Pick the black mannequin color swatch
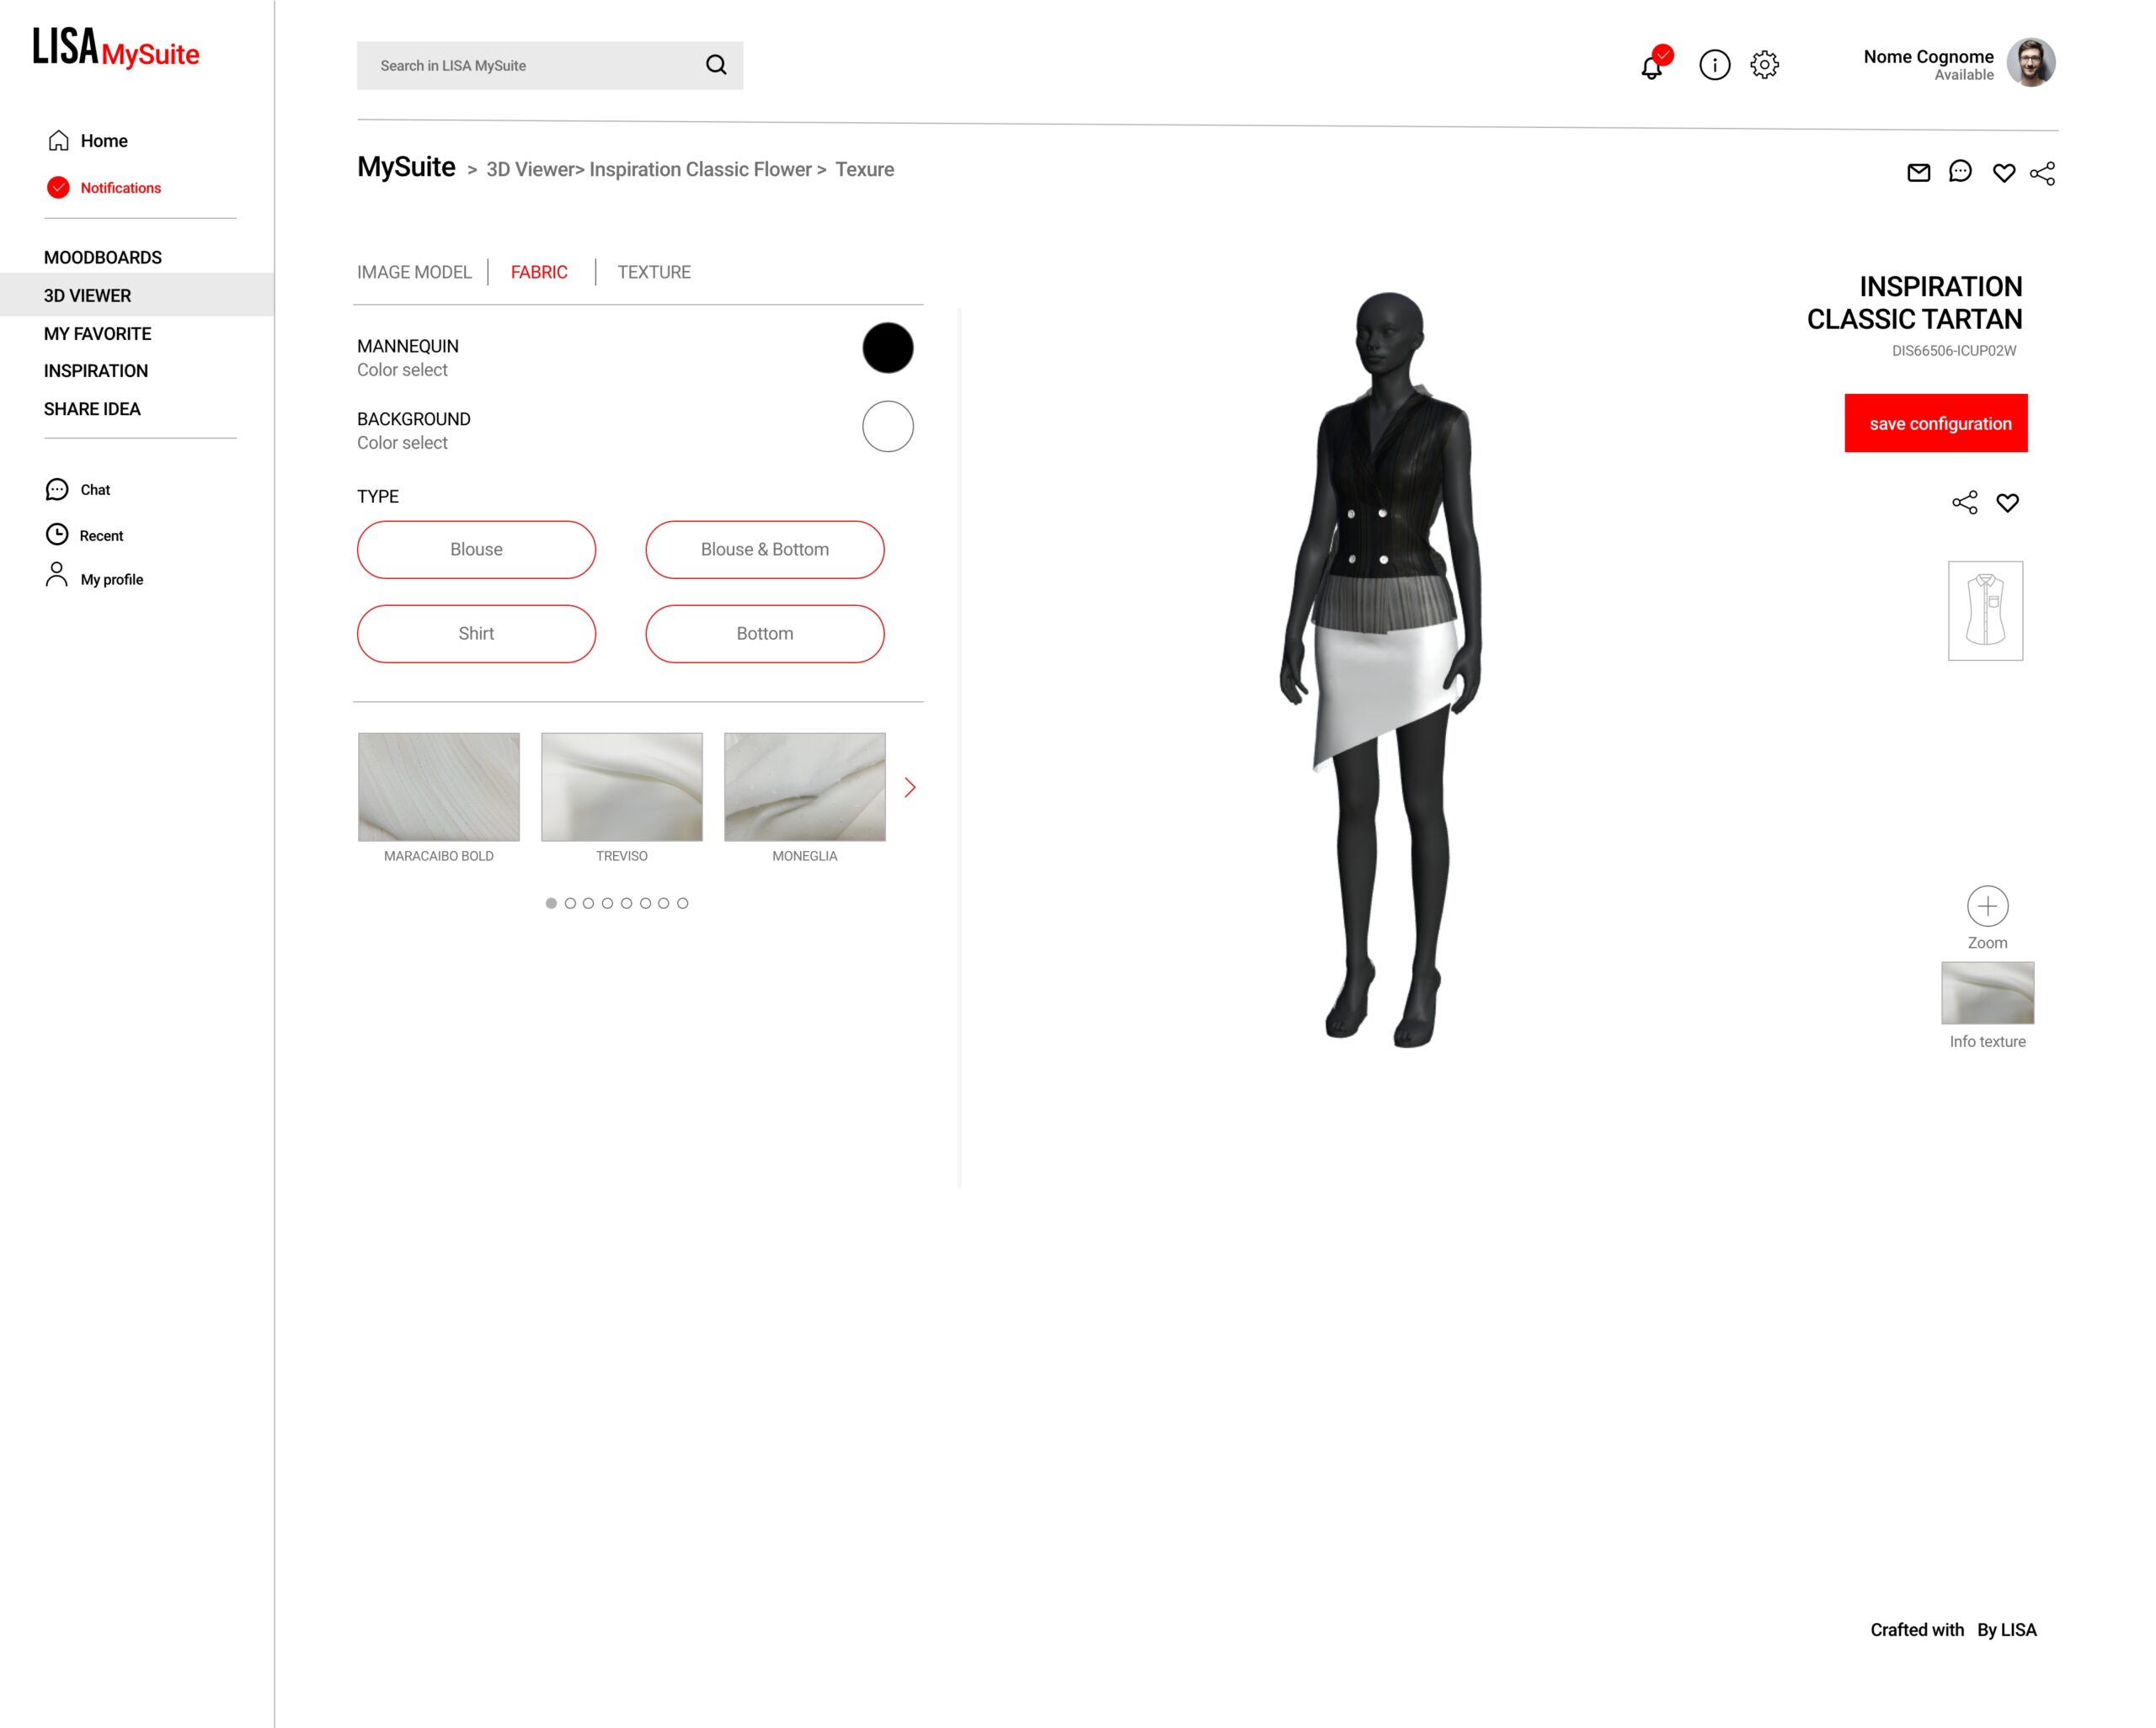 point(887,348)
